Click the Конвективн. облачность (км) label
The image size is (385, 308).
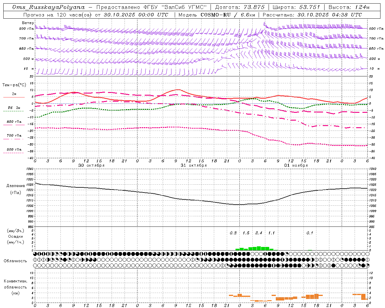click(15, 287)
